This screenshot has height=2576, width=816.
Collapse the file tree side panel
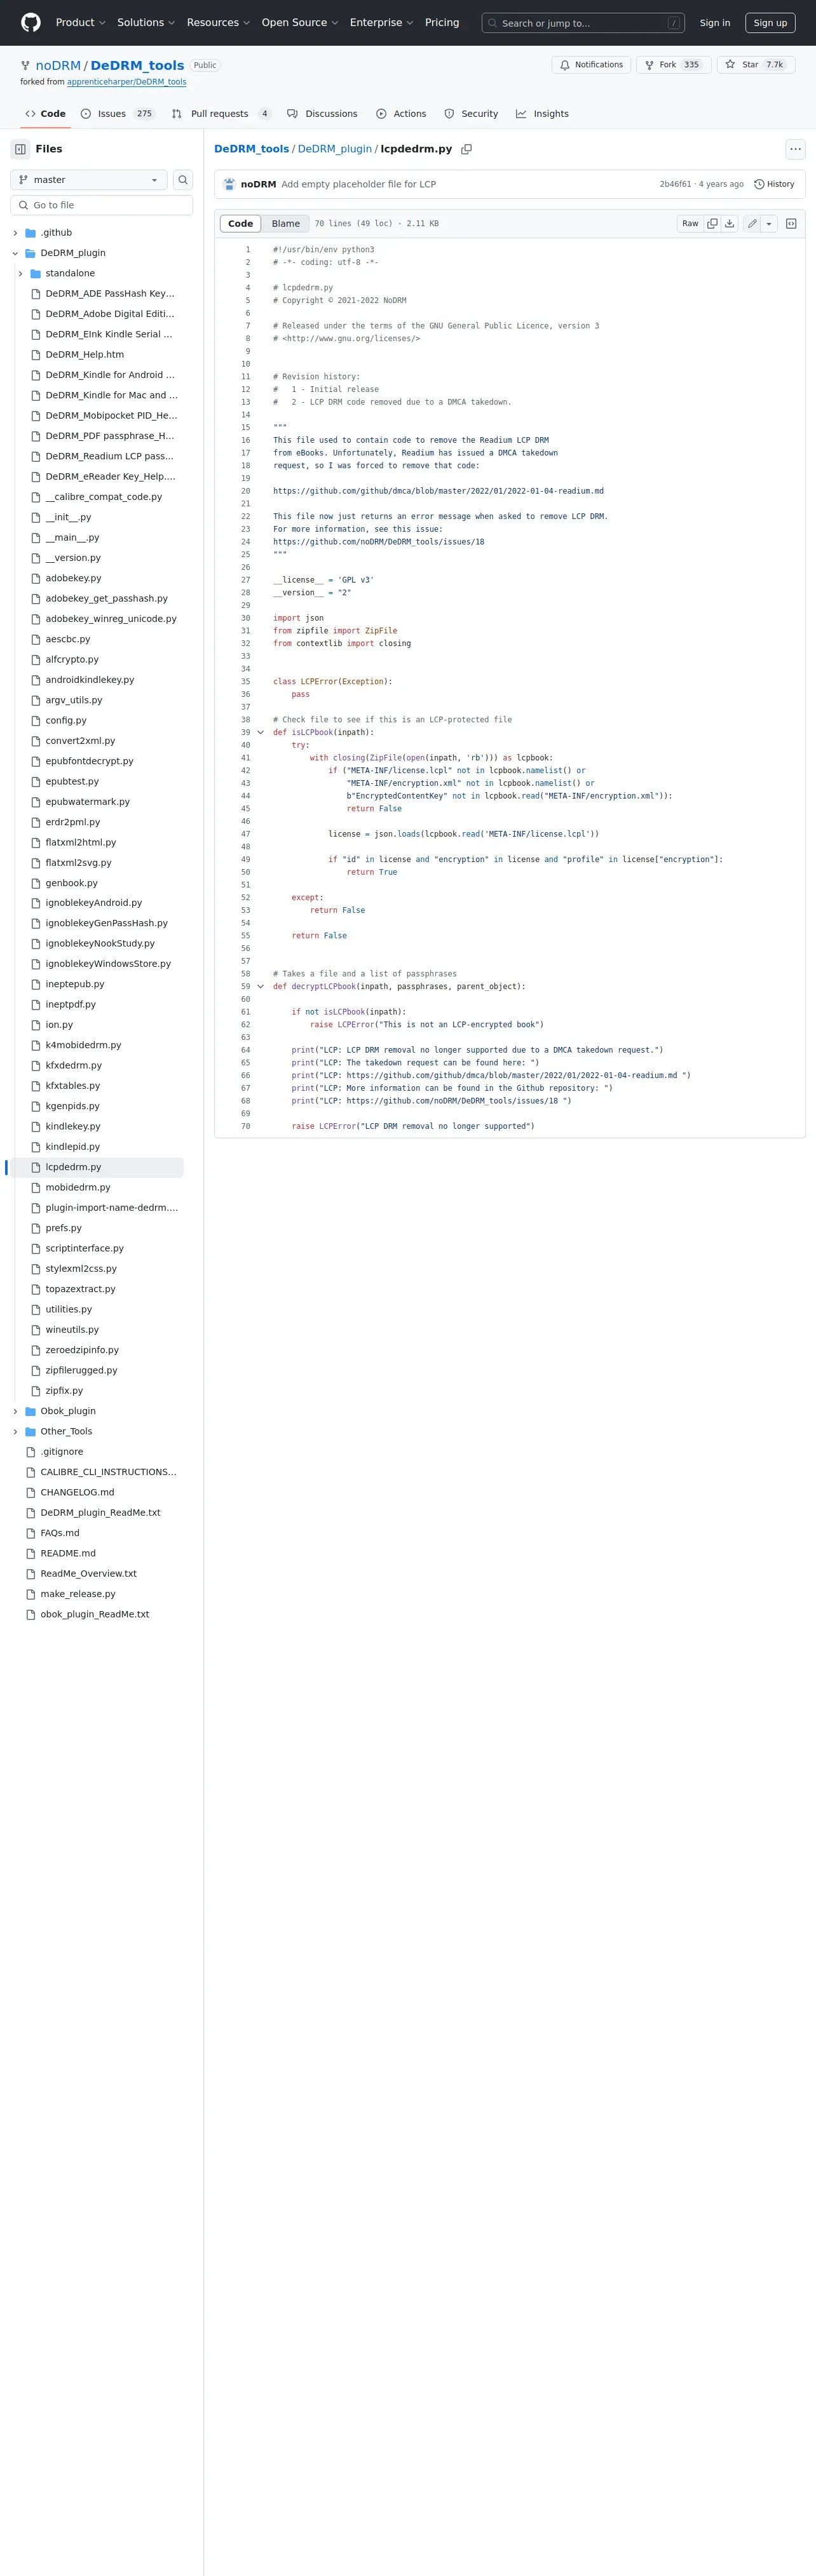point(20,149)
